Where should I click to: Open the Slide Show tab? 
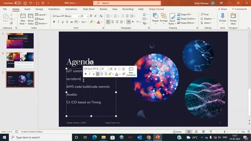coord(89,9)
